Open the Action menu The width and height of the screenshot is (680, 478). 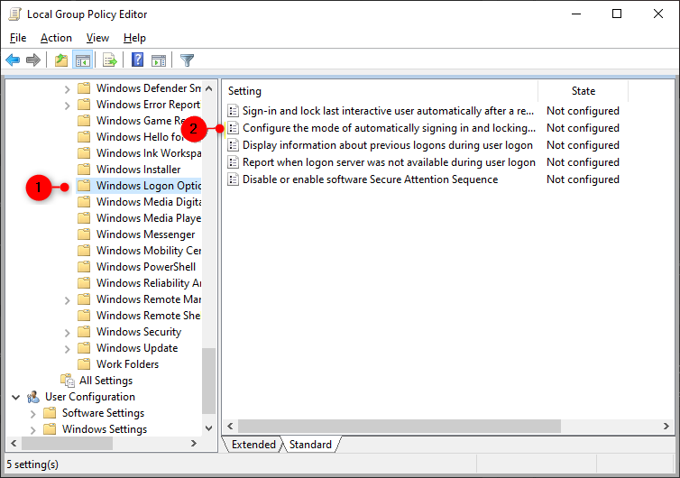tap(56, 38)
